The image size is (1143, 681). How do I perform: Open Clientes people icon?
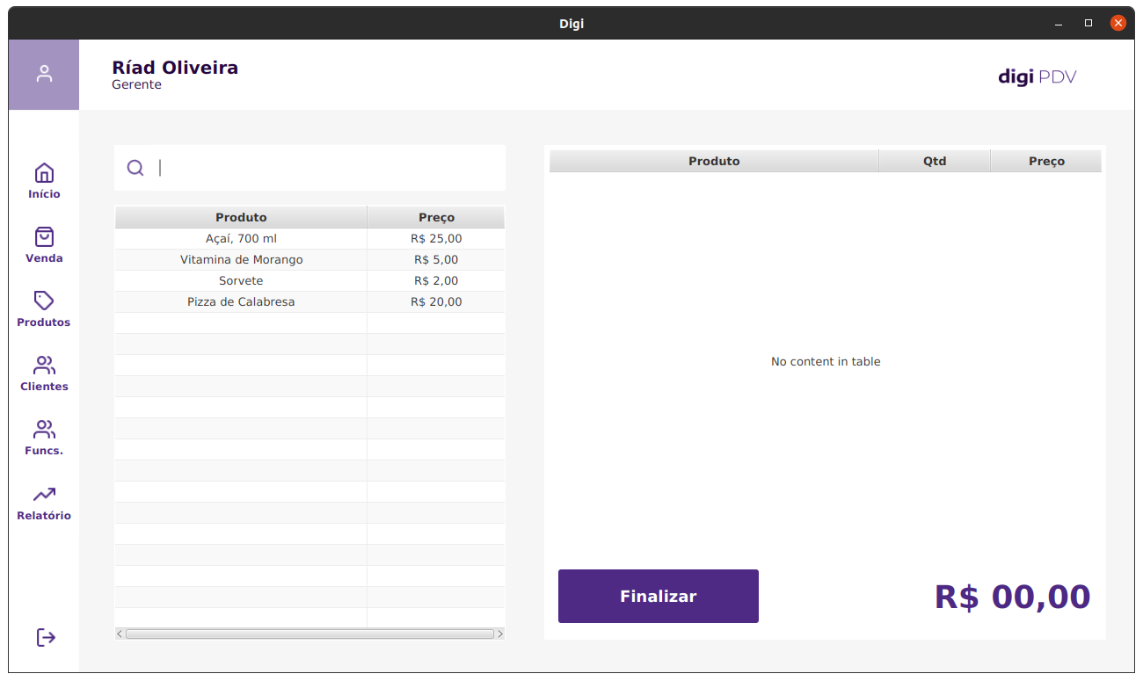tap(44, 366)
